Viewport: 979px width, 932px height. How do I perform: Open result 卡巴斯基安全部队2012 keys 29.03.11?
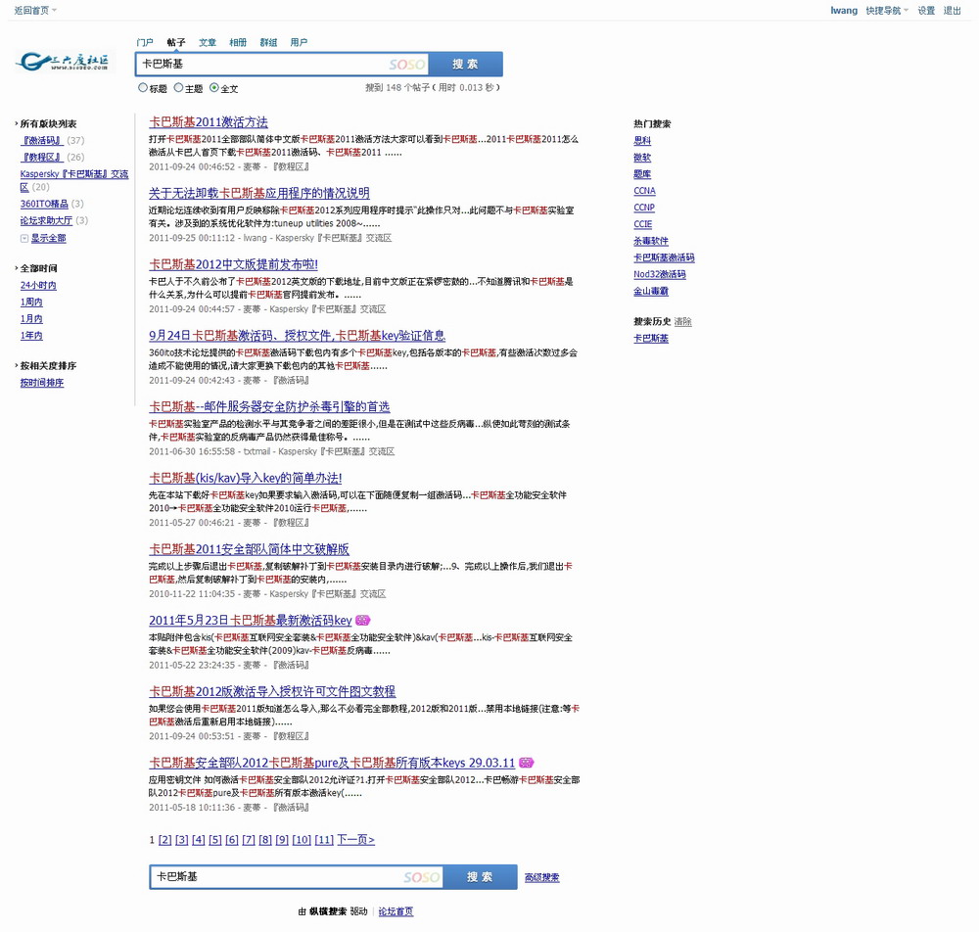(332, 763)
